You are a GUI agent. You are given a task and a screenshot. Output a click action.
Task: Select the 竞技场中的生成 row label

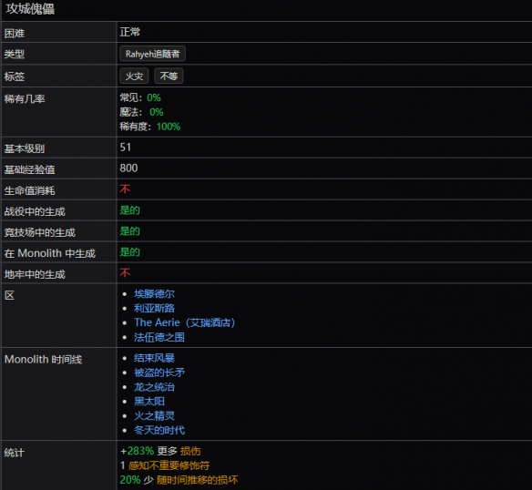coord(40,233)
